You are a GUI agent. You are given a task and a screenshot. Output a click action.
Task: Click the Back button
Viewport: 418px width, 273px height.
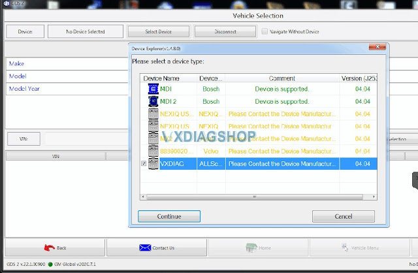tap(55, 248)
